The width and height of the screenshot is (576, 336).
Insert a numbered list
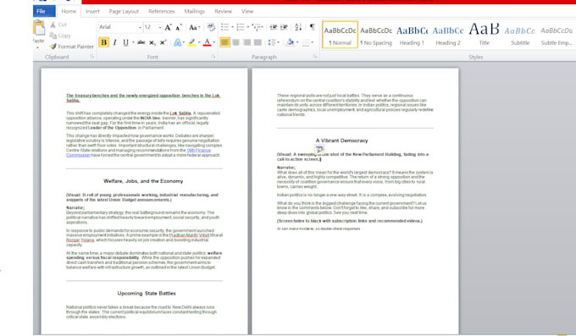coord(241,27)
